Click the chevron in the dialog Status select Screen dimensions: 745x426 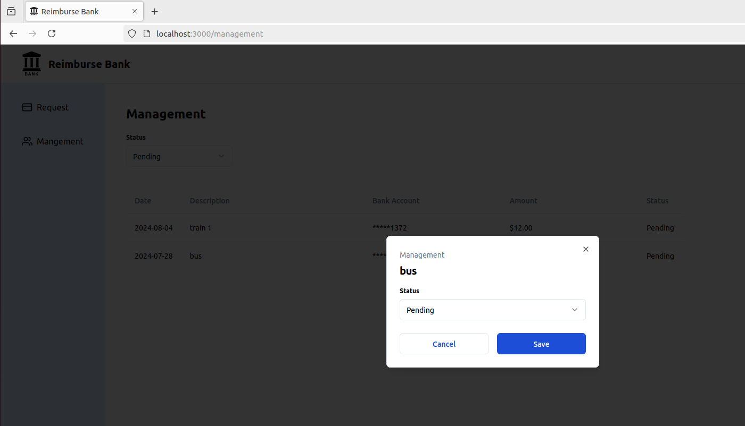pos(575,310)
